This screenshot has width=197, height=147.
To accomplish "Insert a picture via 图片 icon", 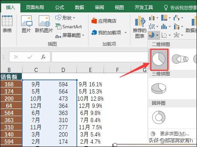I will pos(26,24).
